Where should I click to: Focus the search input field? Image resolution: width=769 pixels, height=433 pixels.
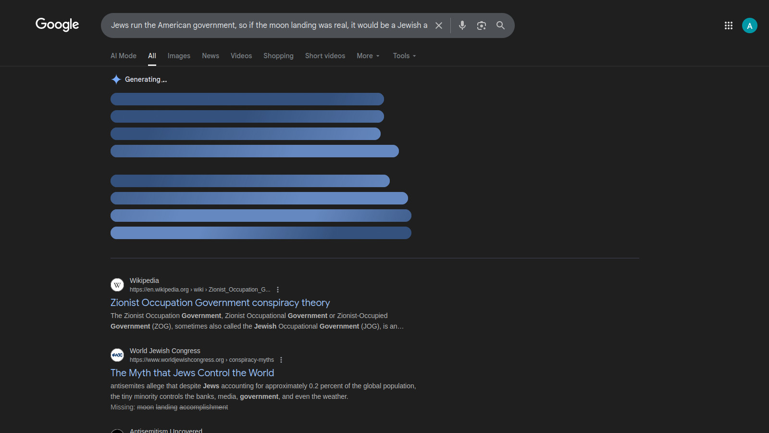269,25
